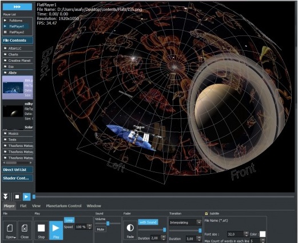298x243 pixels.
Task: Click small play button beside timeline
Action: 26,197
